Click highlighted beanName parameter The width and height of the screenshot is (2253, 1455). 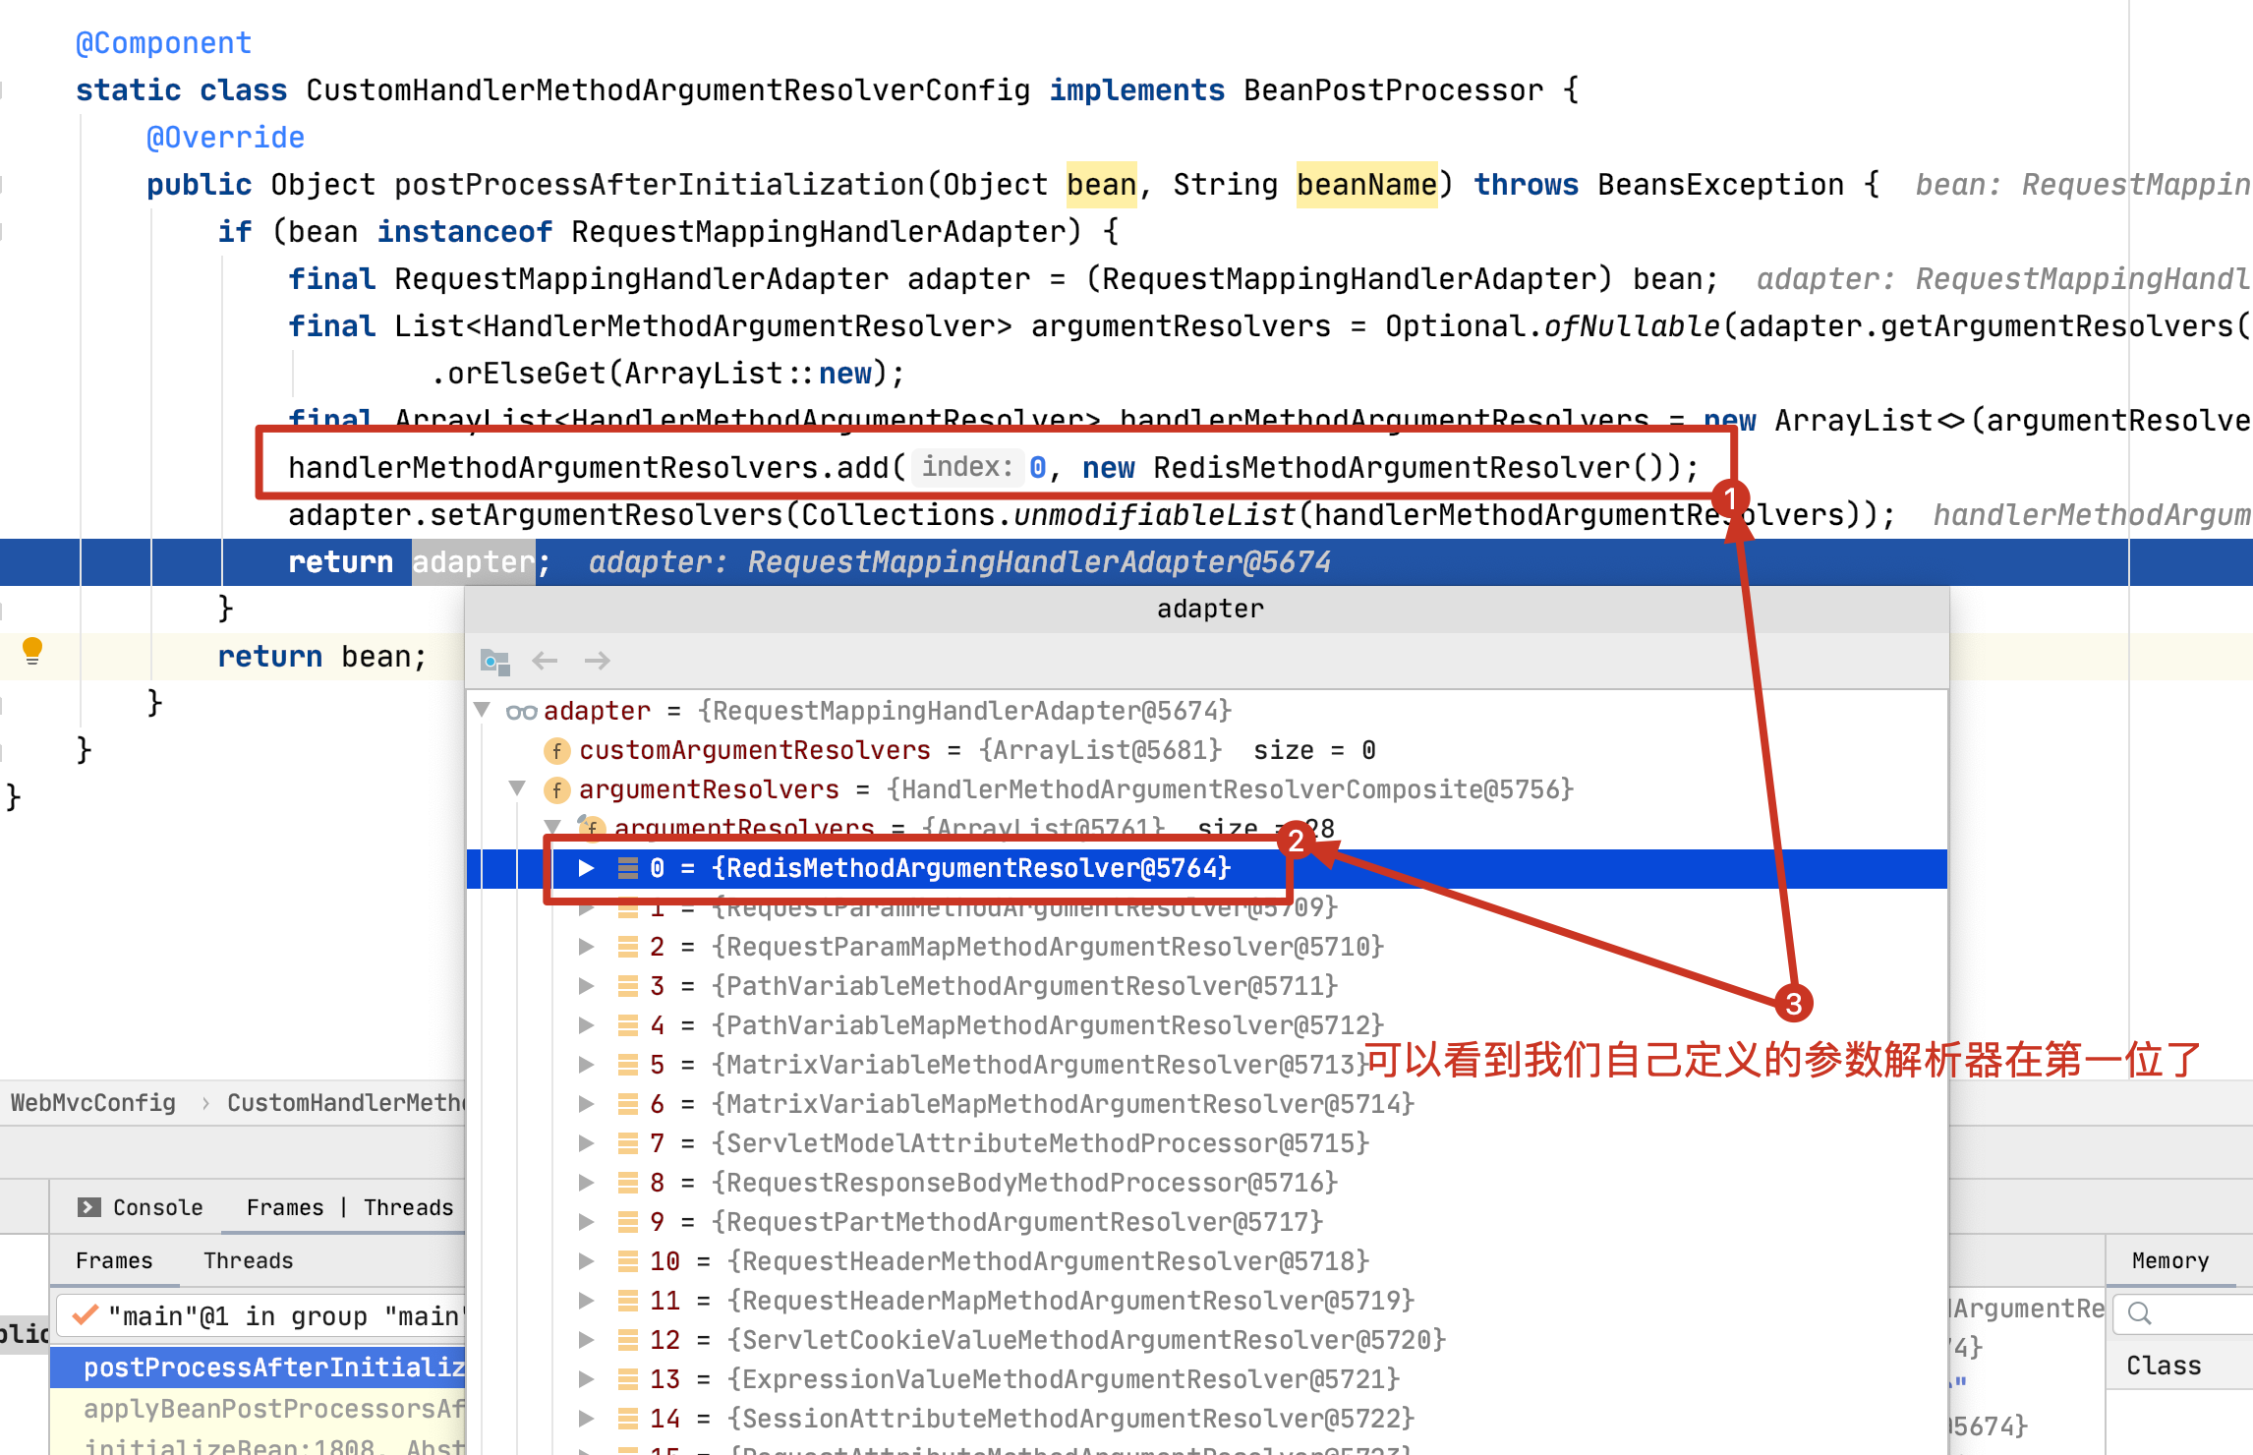click(x=1366, y=185)
